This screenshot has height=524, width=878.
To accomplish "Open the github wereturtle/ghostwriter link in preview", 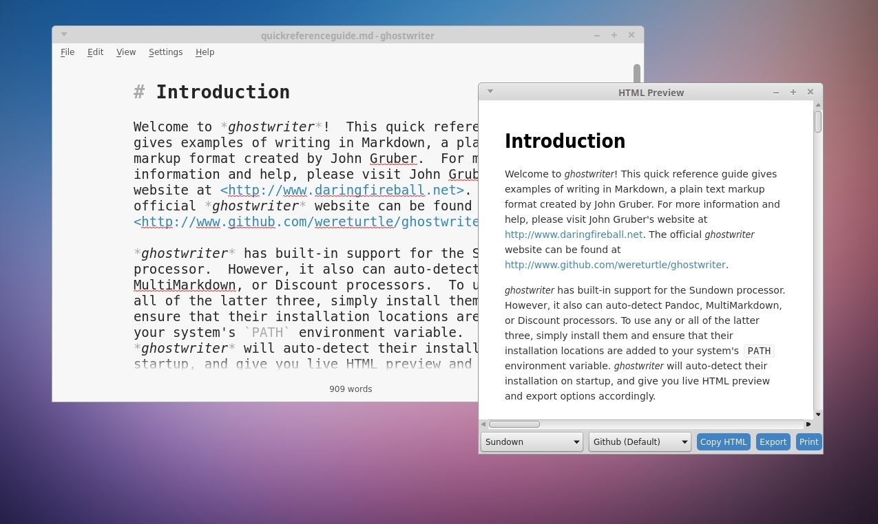I will tap(615, 265).
